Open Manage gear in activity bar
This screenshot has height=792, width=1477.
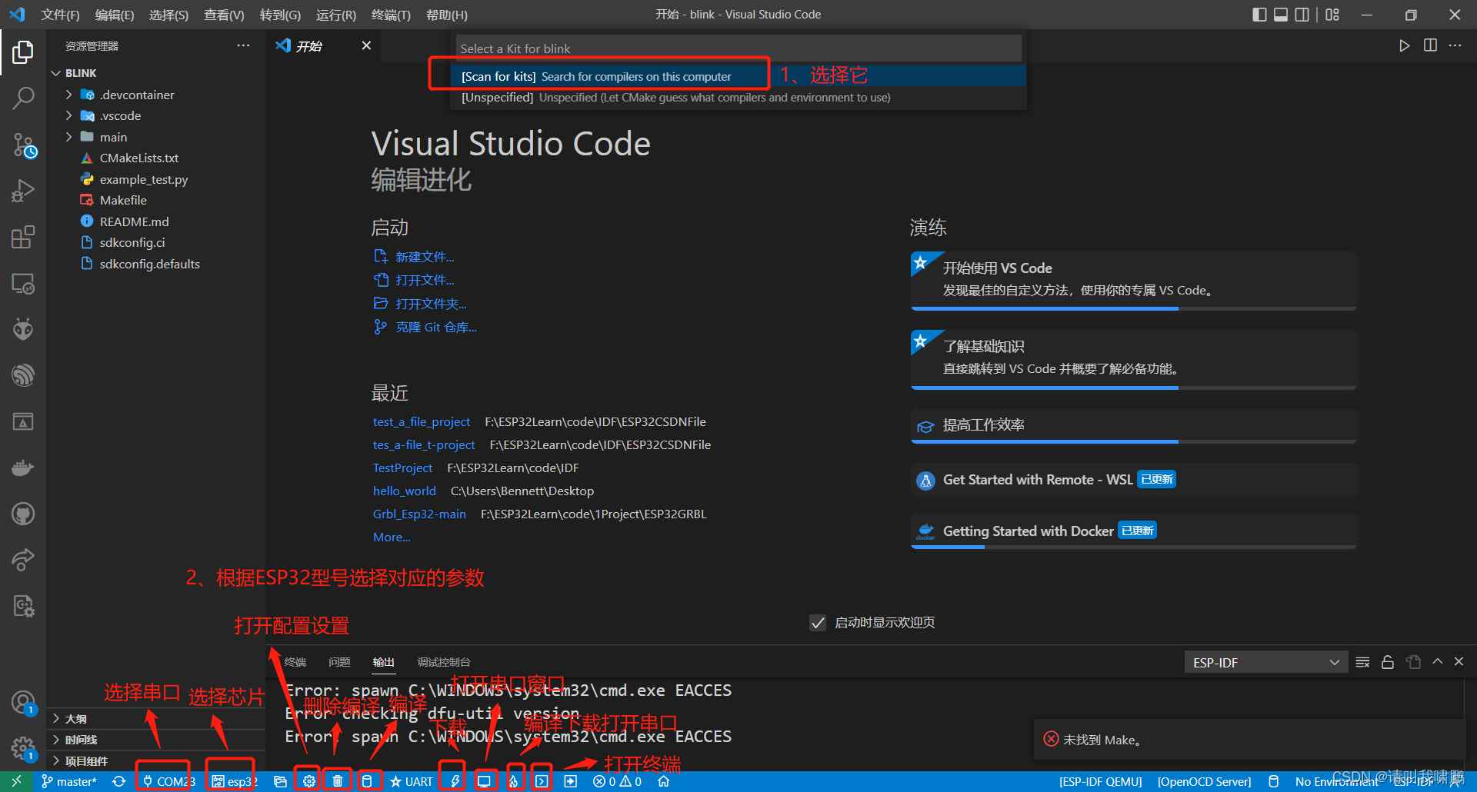23,747
